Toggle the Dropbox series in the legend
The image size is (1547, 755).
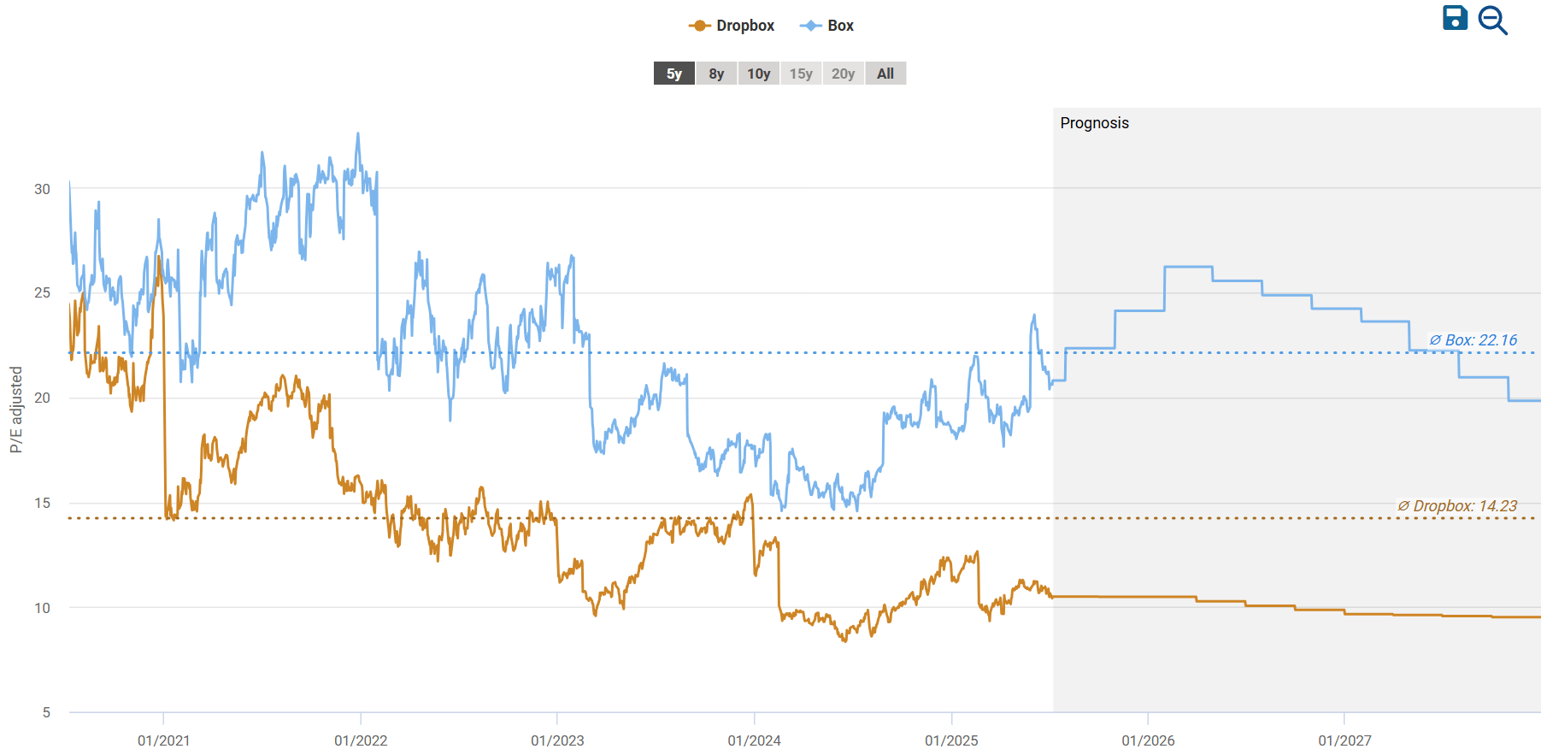point(744,26)
